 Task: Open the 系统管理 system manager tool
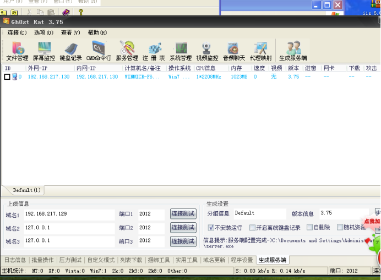point(181,51)
